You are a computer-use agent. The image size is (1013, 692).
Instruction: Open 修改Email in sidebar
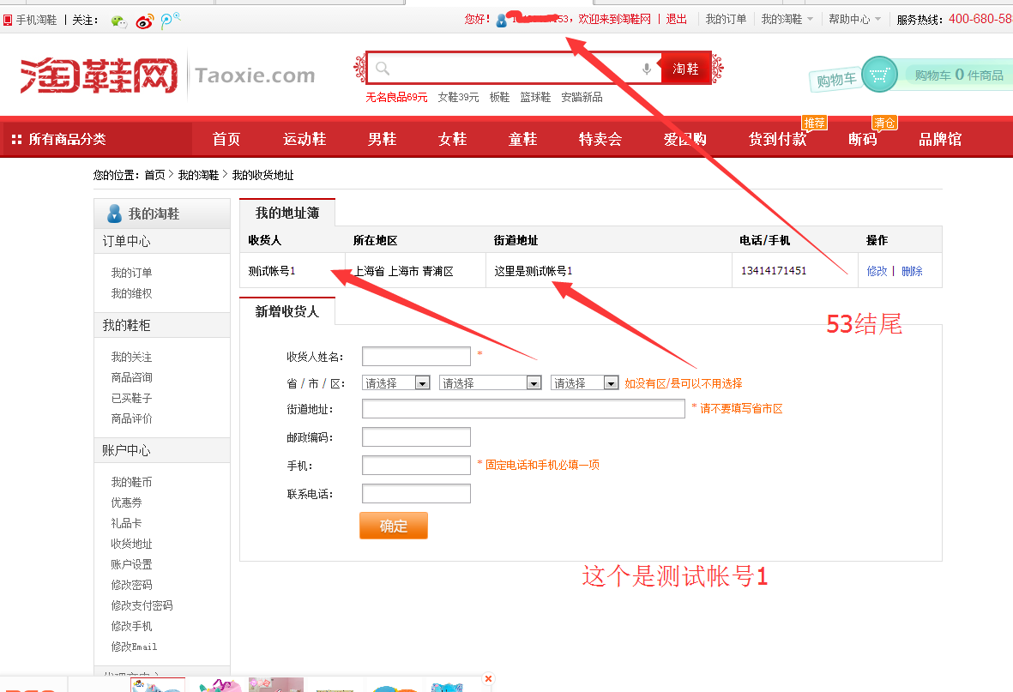click(134, 647)
